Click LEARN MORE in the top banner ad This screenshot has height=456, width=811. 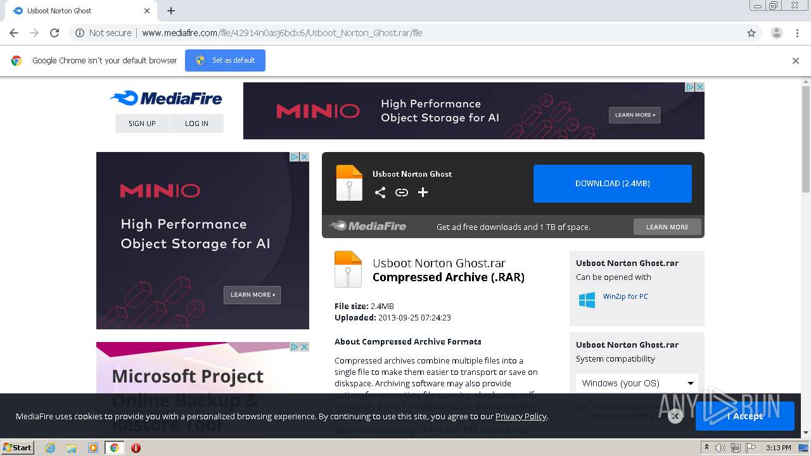point(635,115)
